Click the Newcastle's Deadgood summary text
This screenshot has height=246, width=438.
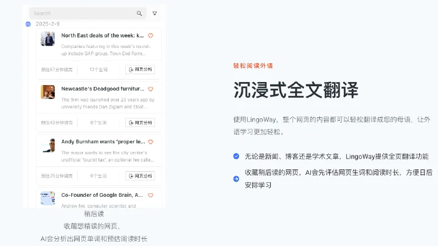coord(108,103)
